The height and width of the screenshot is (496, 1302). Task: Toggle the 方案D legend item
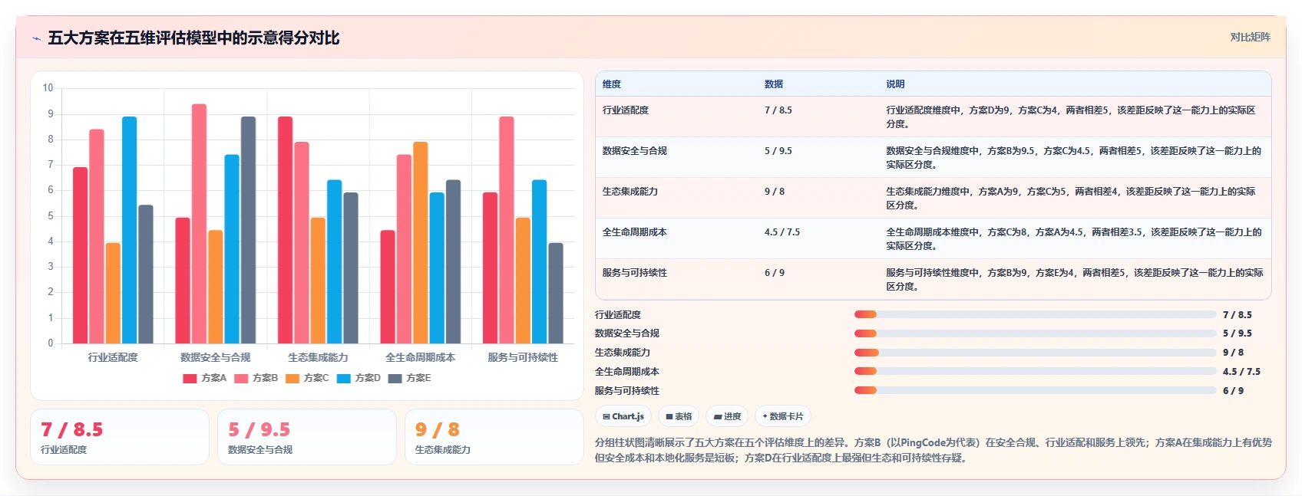[x=359, y=378]
